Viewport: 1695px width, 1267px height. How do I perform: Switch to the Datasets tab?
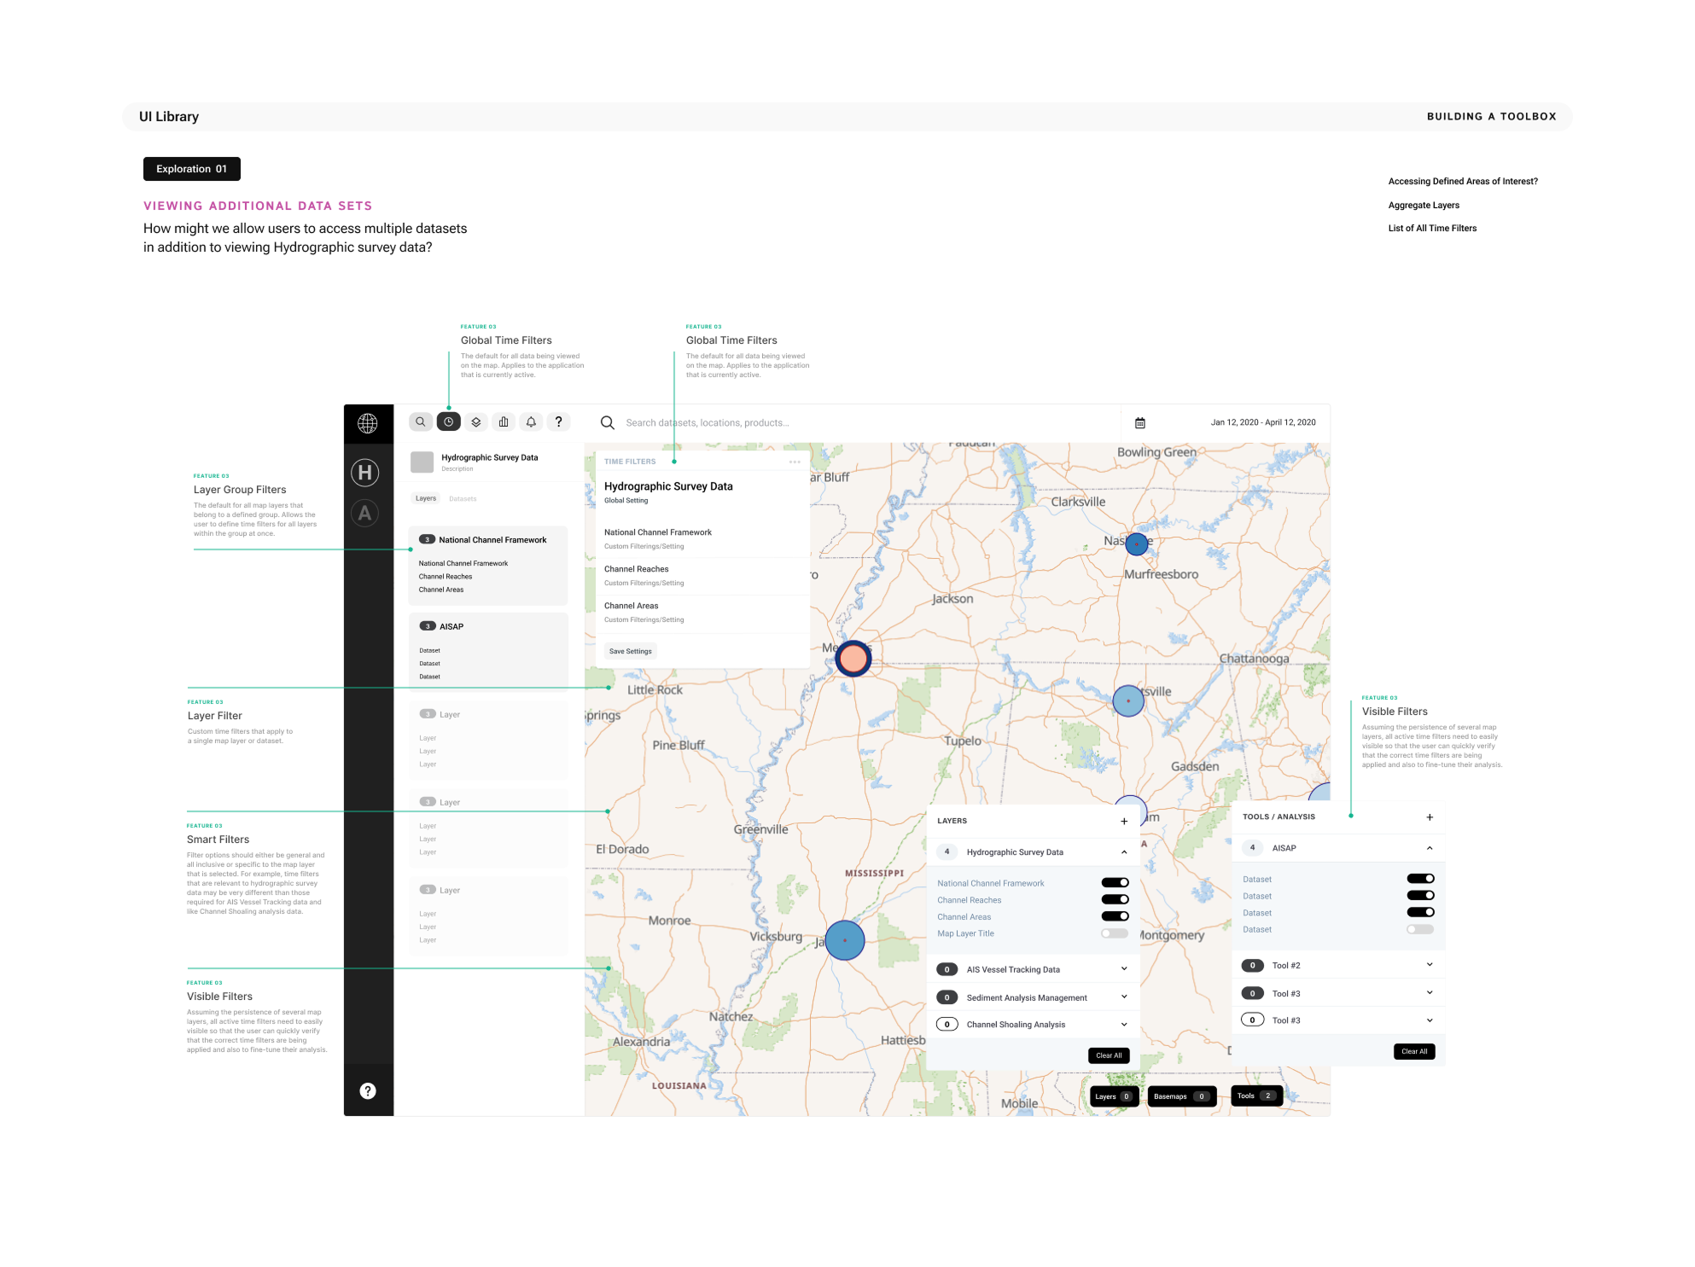(463, 499)
